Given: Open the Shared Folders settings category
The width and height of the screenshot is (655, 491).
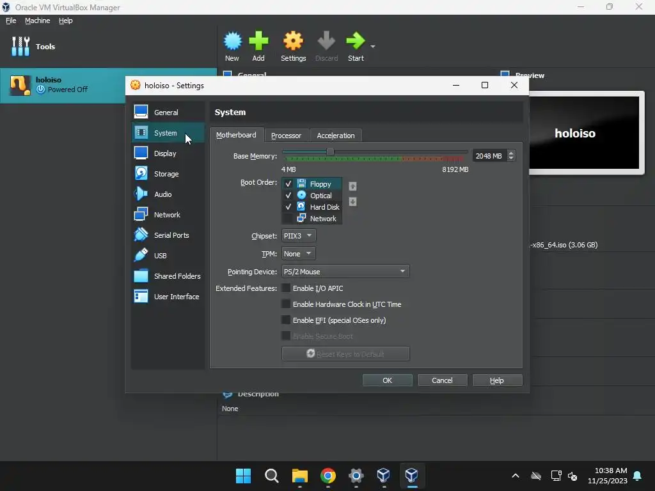Looking at the screenshot, I should [x=168, y=276].
